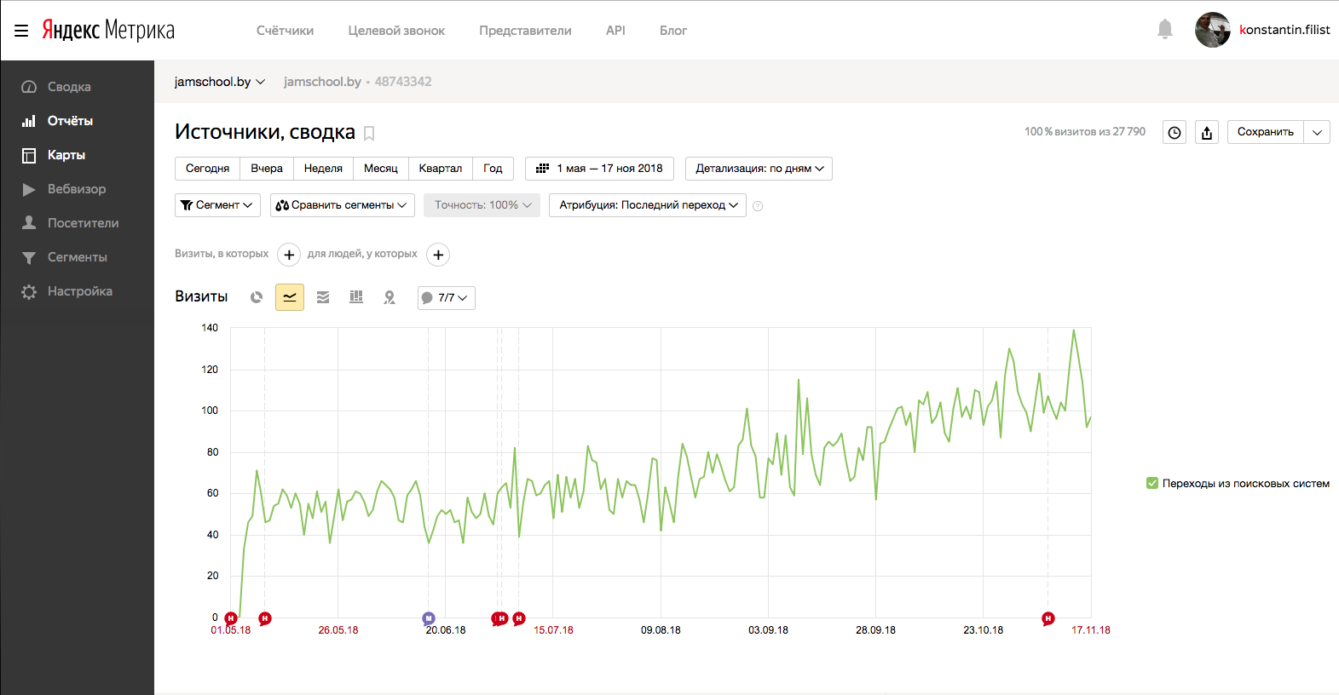
Task: Open the Детализация по дням dropdown
Action: [759, 169]
